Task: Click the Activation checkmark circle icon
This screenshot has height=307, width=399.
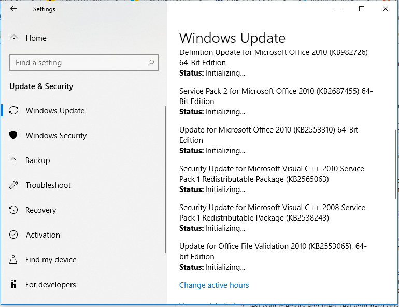Action: tap(13, 235)
